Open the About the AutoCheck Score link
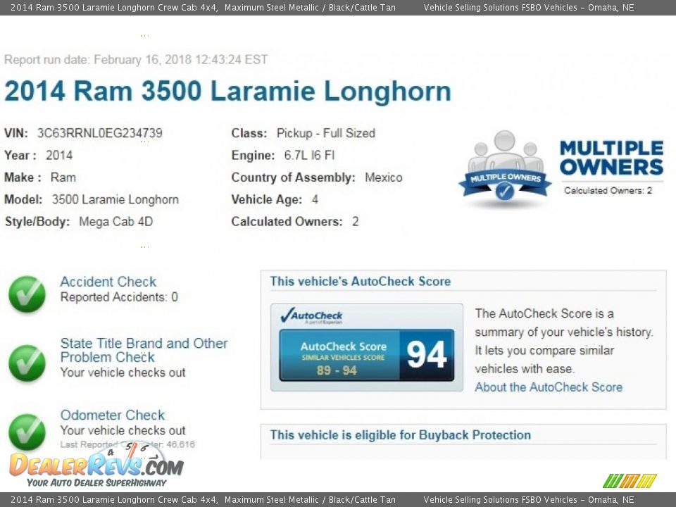Screen dimensions: 676x507 pyautogui.click(x=549, y=387)
